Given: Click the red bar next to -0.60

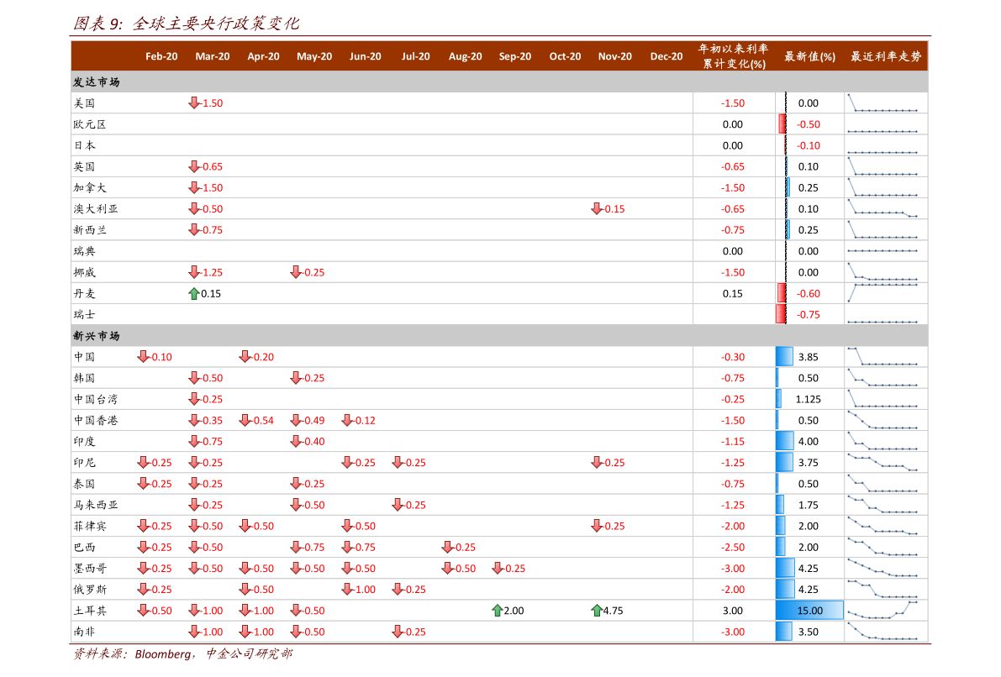Looking at the screenshot, I should [x=781, y=294].
